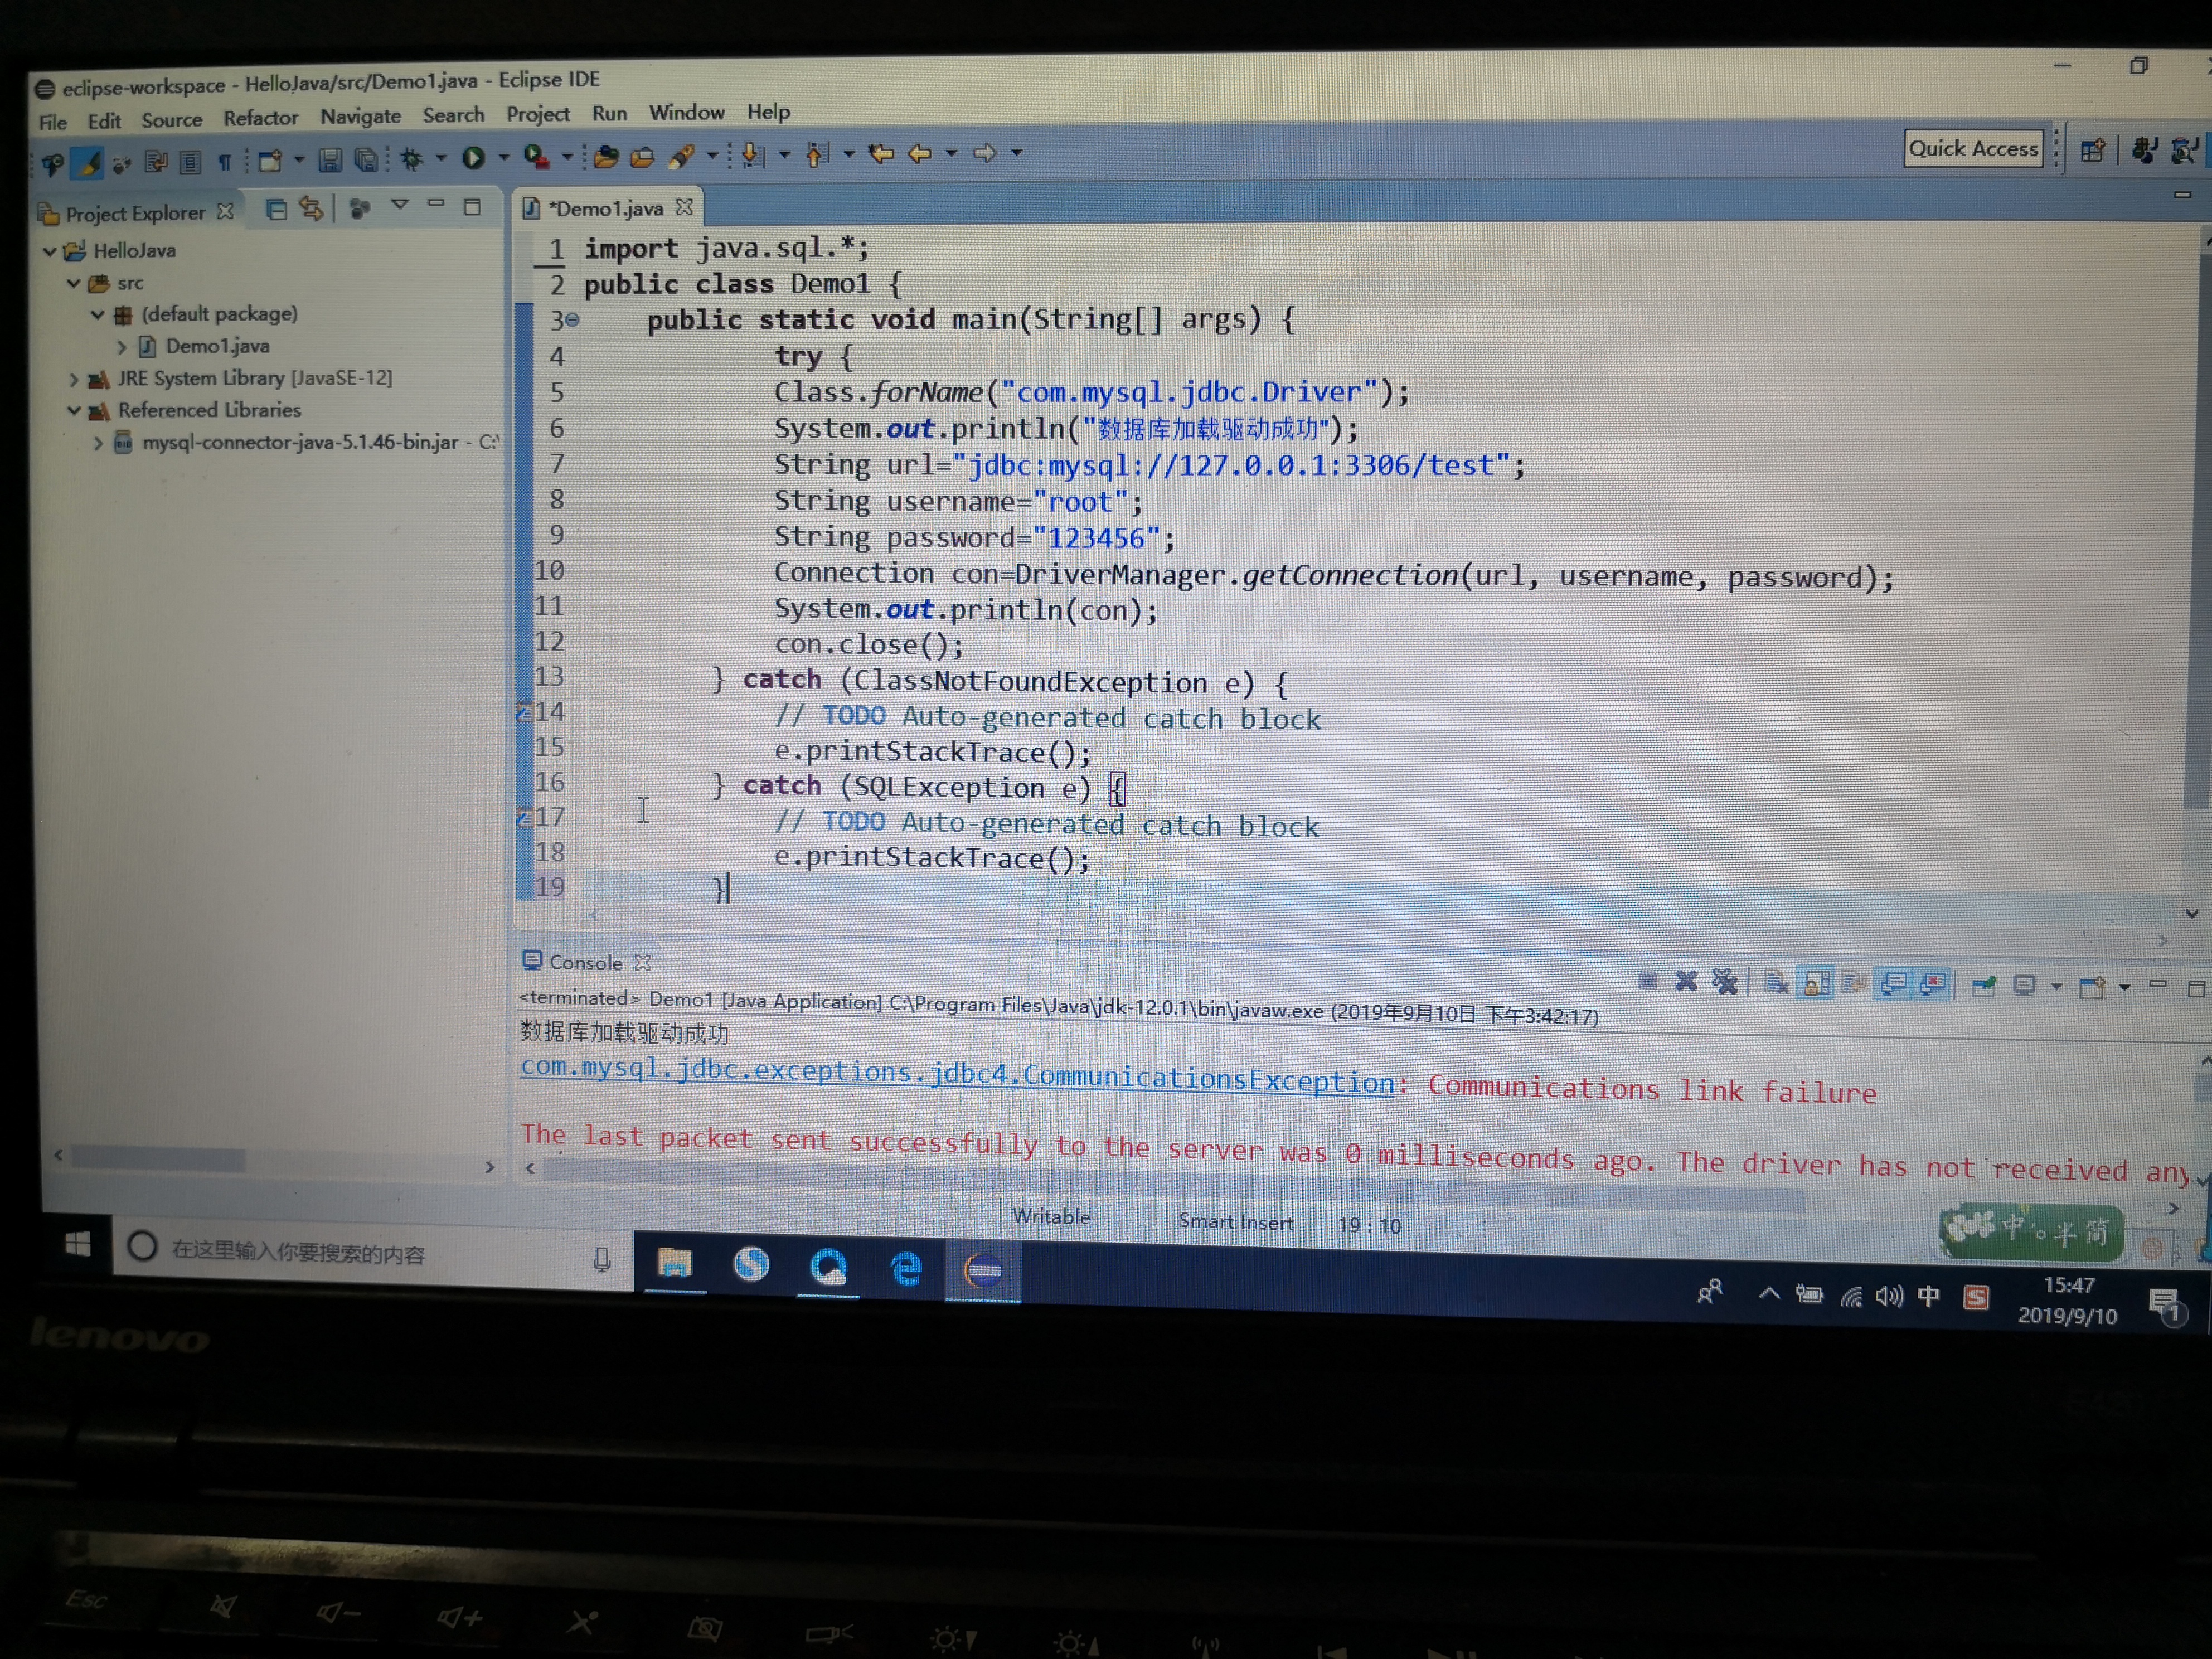Collapse Referenced Libraries node
The width and height of the screenshot is (2212, 1659).
tap(74, 411)
